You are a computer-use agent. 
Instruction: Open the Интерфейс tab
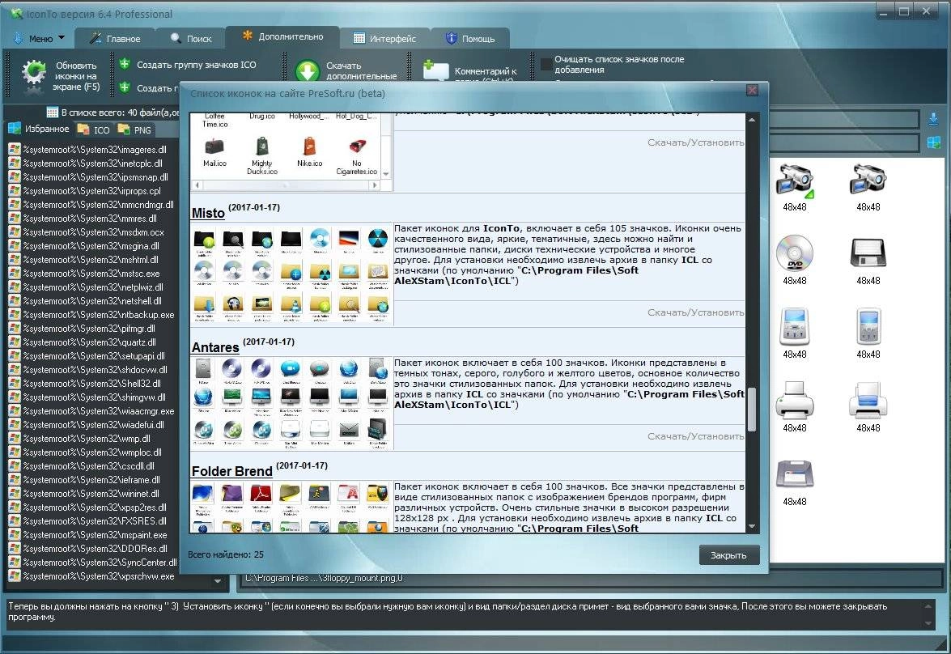384,38
